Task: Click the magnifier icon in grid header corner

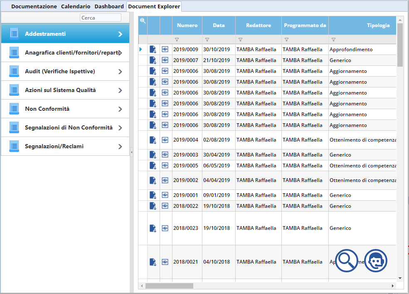Action: click(x=143, y=20)
